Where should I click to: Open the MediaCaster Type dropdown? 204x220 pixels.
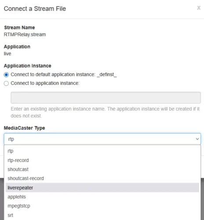[x=102, y=139]
